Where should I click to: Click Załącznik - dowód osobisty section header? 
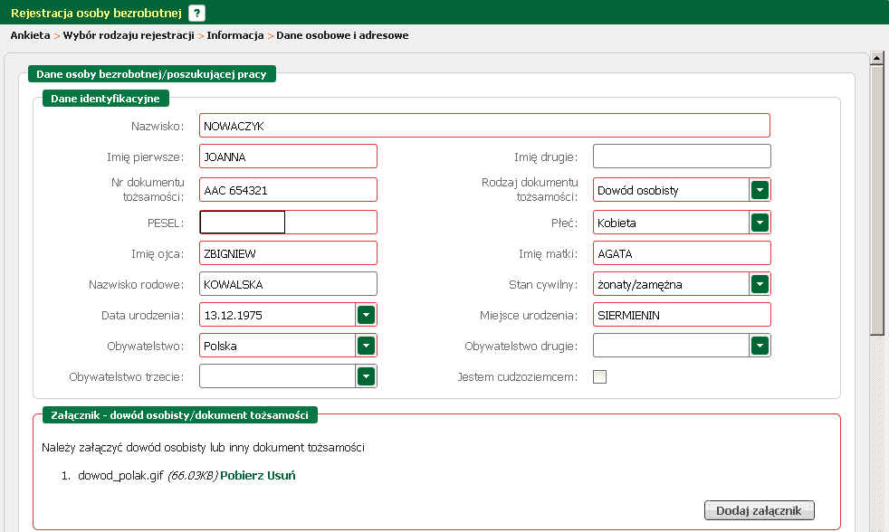tap(180, 414)
